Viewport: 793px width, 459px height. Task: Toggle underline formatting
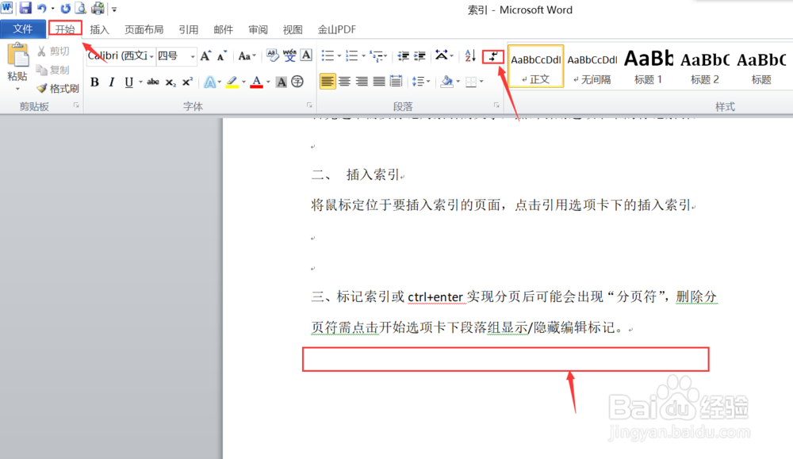point(129,82)
